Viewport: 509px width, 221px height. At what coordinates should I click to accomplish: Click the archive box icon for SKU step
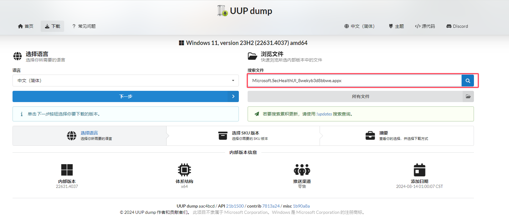point(223,136)
